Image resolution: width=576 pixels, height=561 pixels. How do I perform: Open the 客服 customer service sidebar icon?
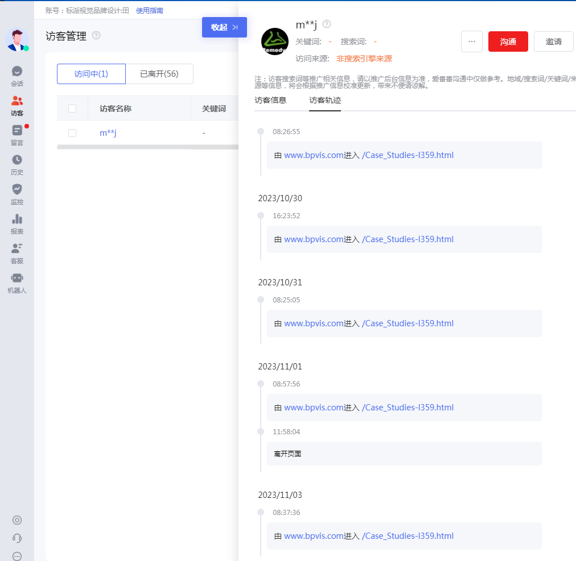[x=17, y=253]
